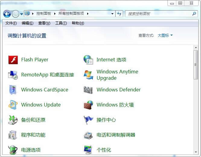Screen dimensions: 201x157
Task: Open the Windows CardSpace icon
Action: point(13,90)
